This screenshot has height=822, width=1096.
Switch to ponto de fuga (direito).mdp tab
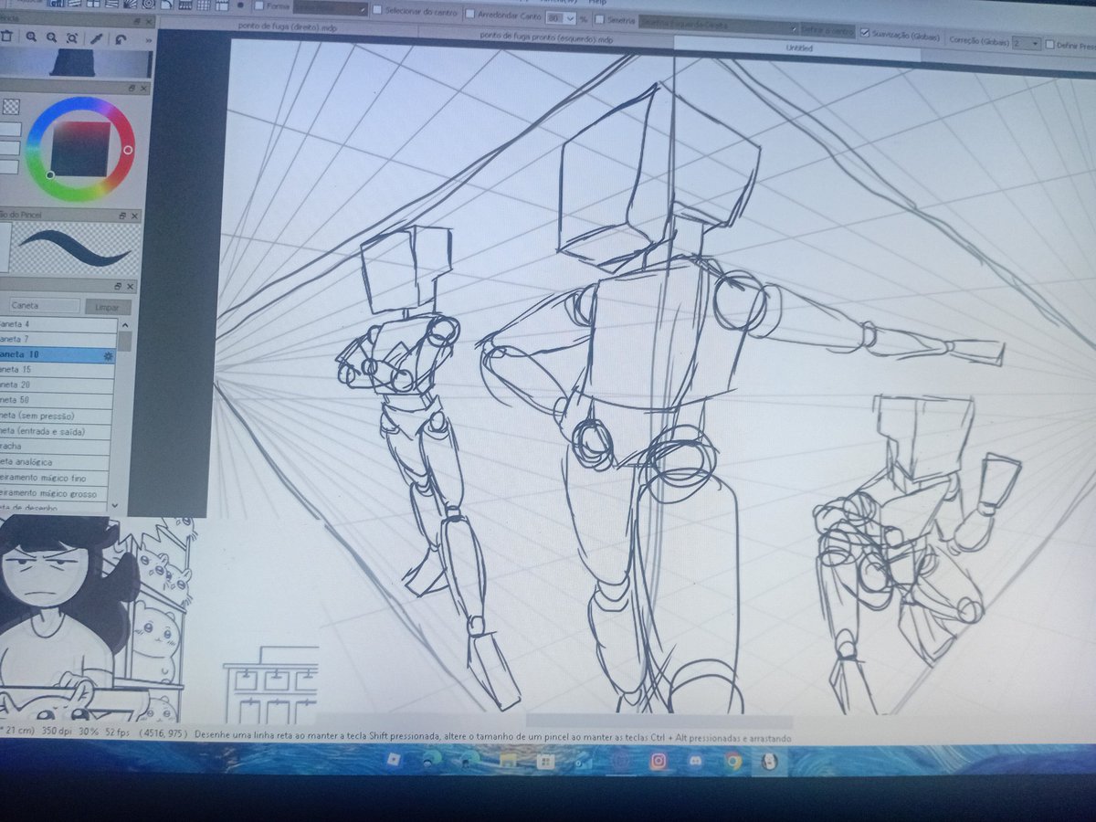[287, 27]
